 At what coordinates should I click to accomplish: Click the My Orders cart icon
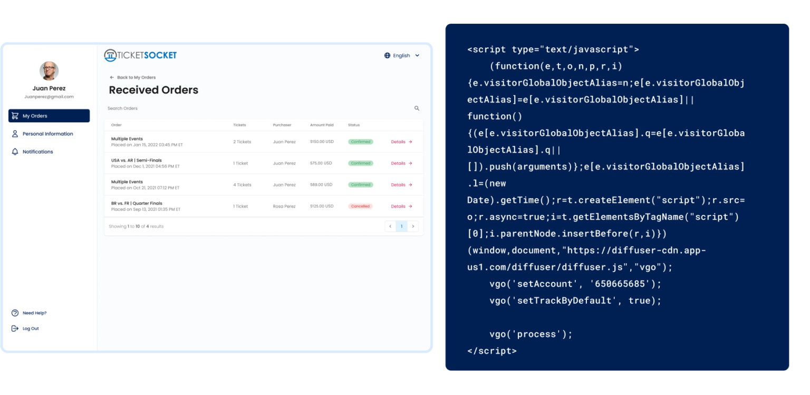click(x=15, y=116)
